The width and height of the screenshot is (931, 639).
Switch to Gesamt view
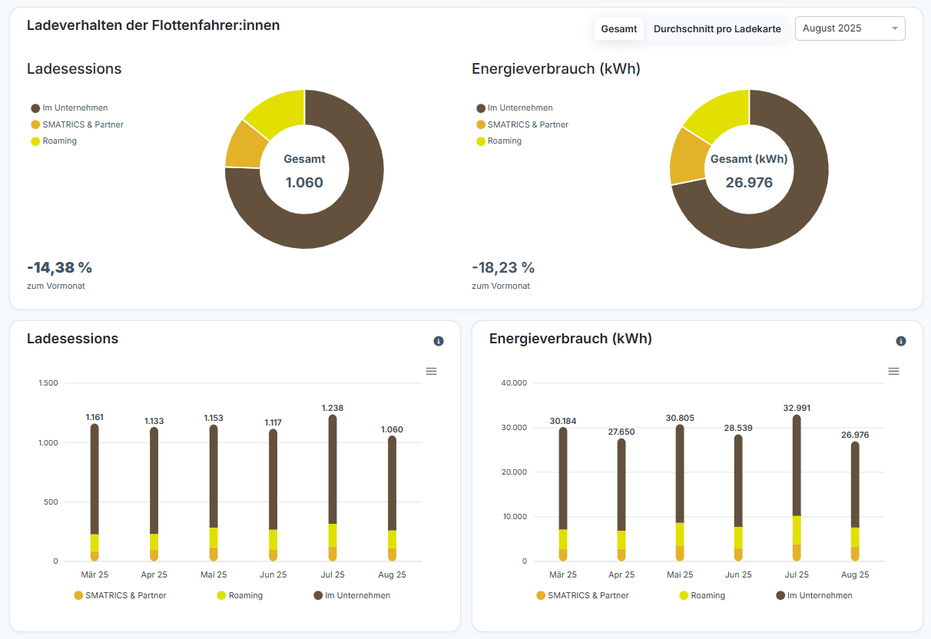(618, 29)
